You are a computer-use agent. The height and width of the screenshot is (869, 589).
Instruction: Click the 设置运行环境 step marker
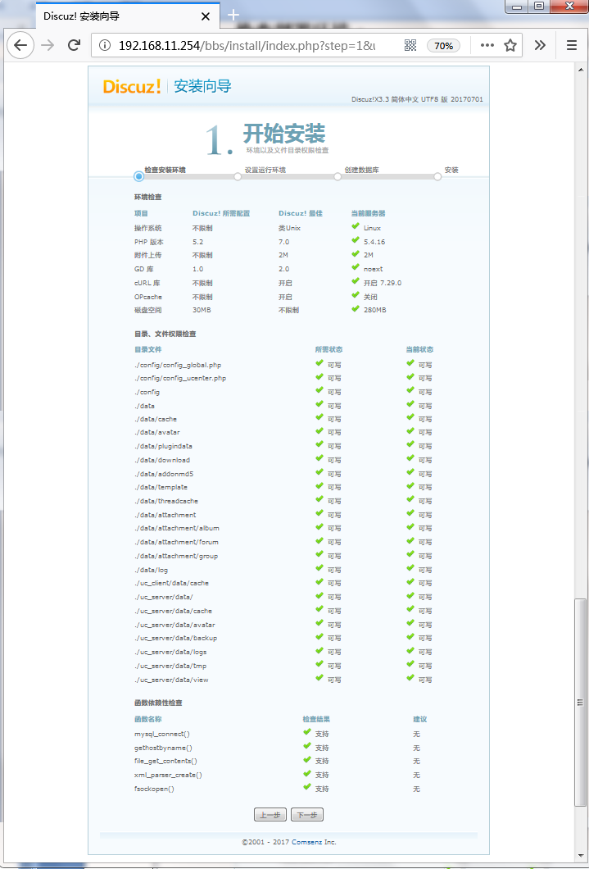tap(238, 177)
